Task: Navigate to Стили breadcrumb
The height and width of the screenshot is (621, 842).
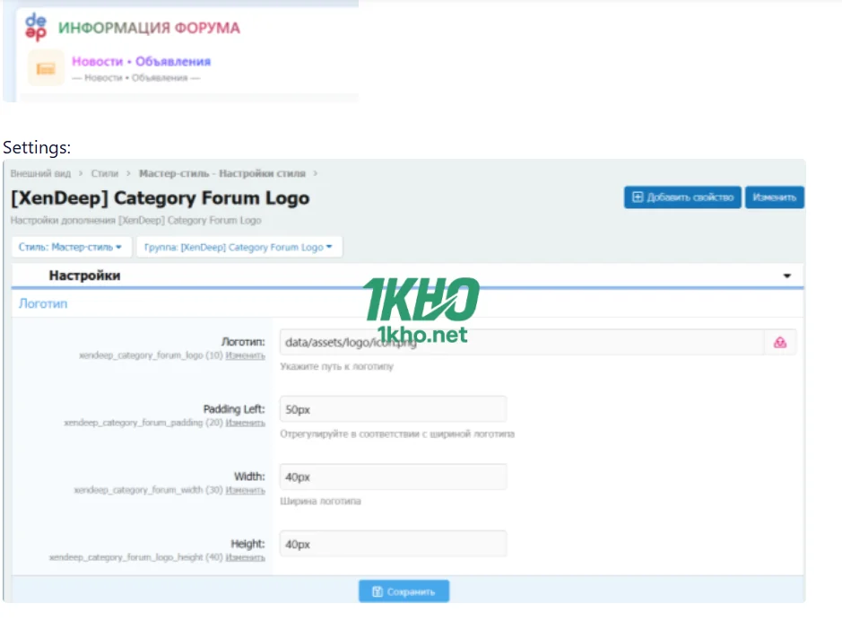Action: tap(103, 173)
